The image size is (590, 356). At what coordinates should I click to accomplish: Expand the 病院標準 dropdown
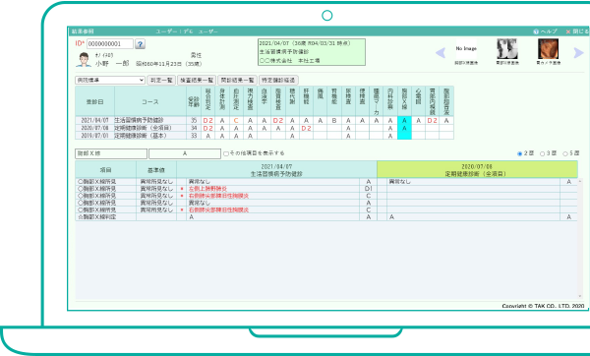[x=110, y=81]
